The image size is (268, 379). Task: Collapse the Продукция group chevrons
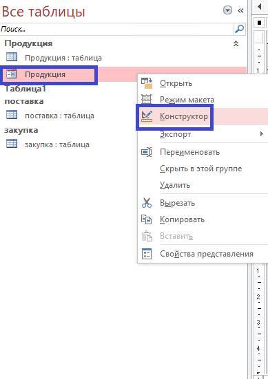(x=236, y=43)
